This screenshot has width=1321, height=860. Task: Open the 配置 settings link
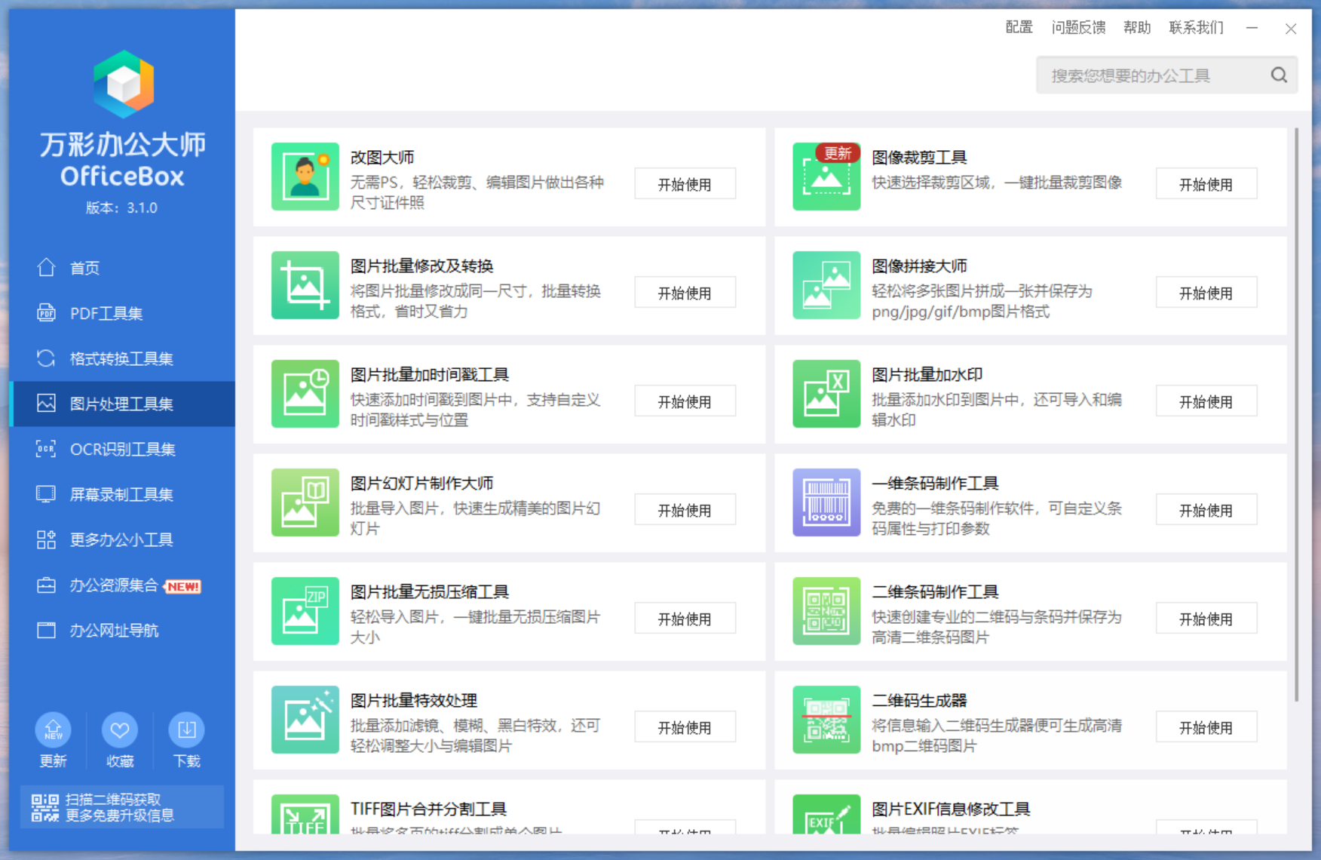coord(1019,28)
